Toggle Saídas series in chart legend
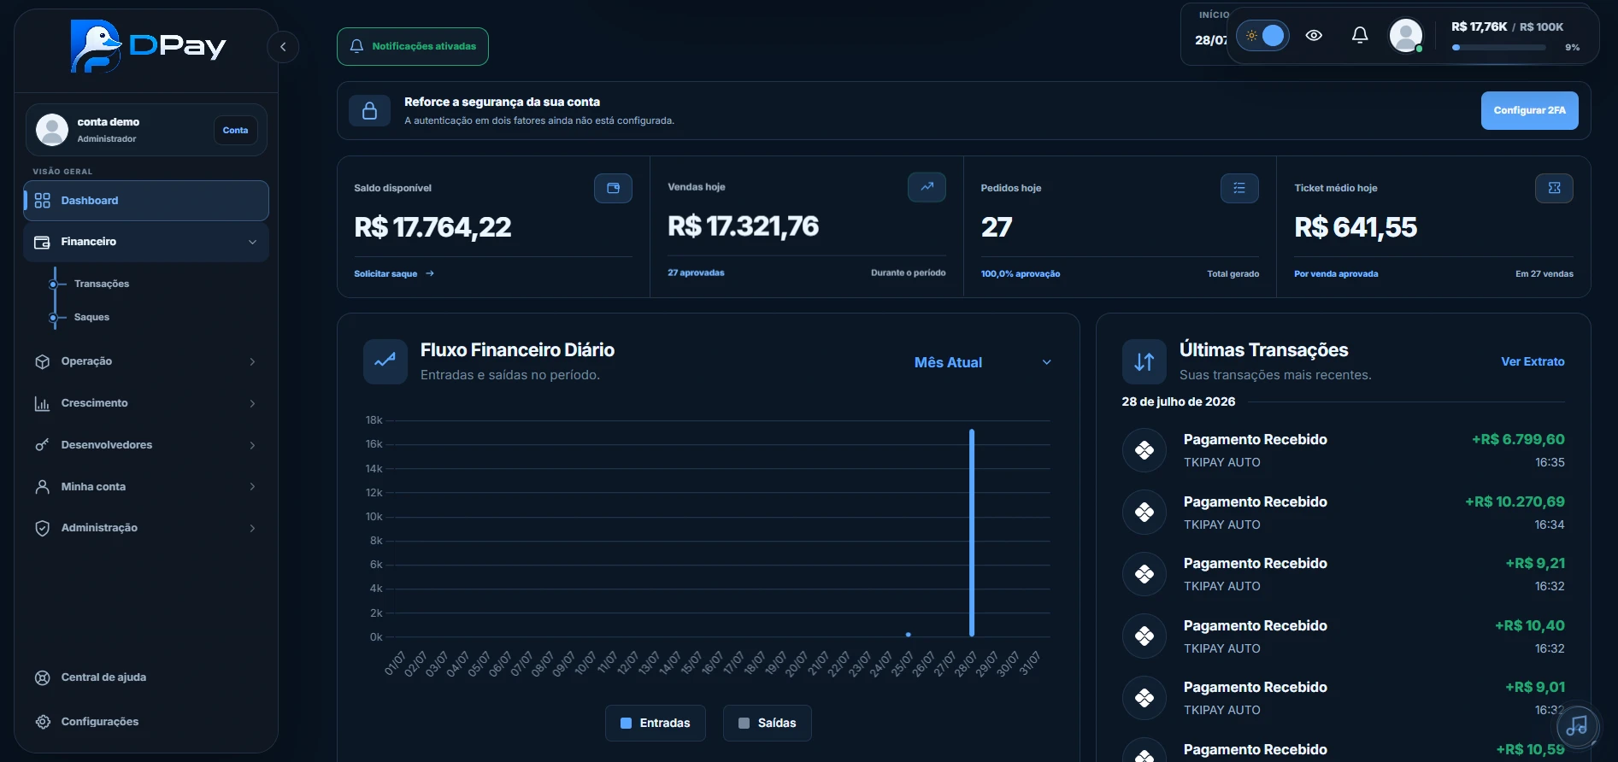 pos(768,723)
